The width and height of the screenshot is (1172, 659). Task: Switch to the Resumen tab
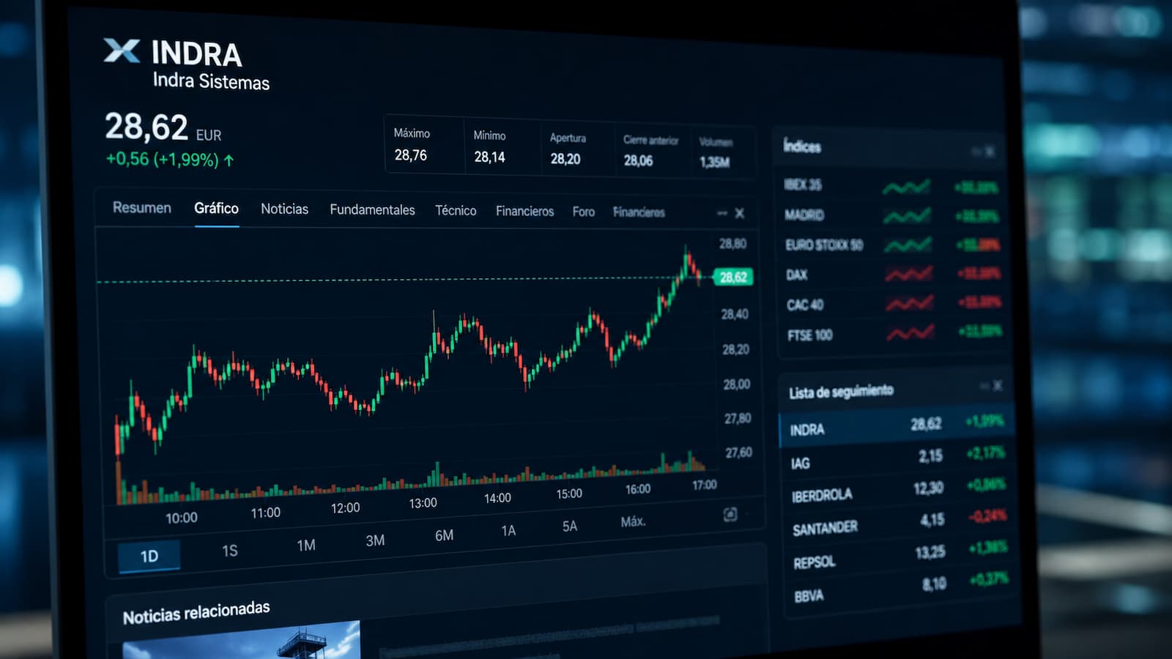[x=142, y=208]
